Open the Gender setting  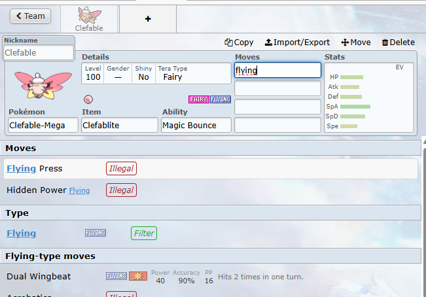[x=118, y=73]
